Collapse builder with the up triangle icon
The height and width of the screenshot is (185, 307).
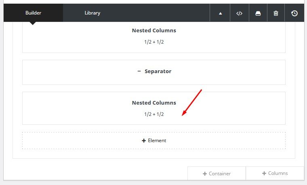pyautogui.click(x=221, y=13)
